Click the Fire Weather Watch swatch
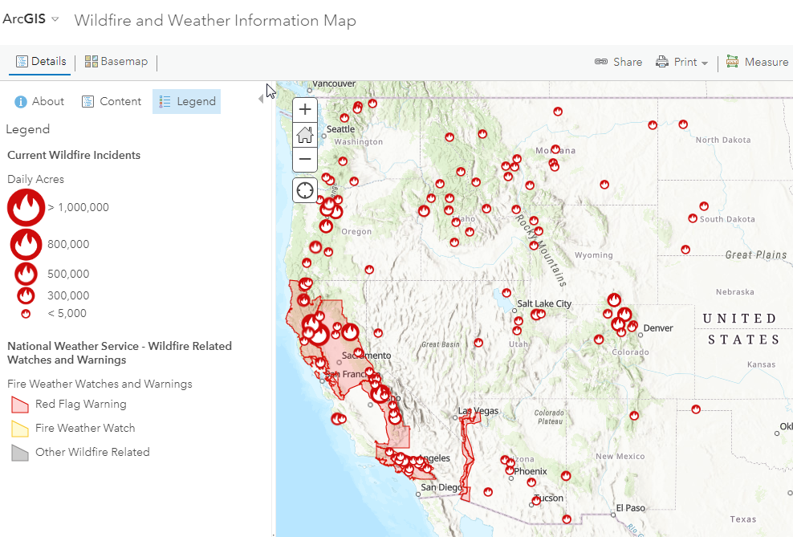793x537 pixels. [x=20, y=429]
